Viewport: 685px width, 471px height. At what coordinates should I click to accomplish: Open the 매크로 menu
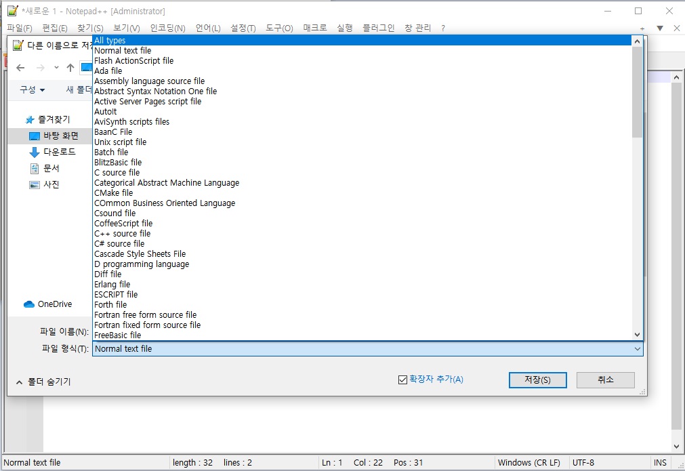click(x=315, y=28)
